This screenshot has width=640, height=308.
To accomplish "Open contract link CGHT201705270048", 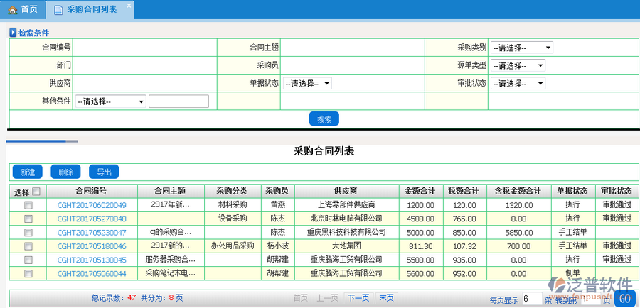I will tap(92, 219).
